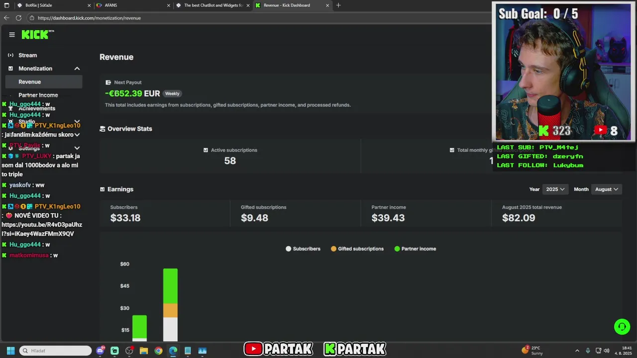637x358 pixels.
Task: Open the volume control in system tray
Action: (607, 351)
